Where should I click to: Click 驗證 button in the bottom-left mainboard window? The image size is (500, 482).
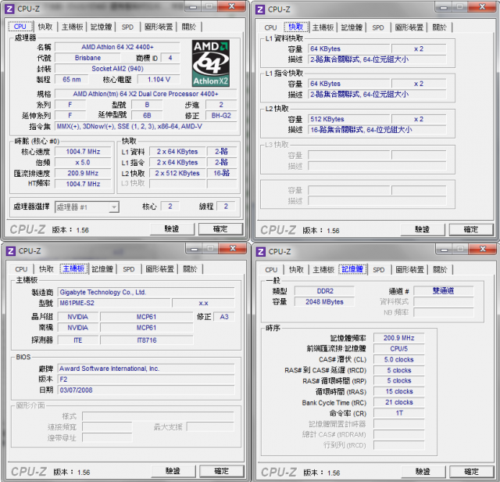[x=173, y=471]
